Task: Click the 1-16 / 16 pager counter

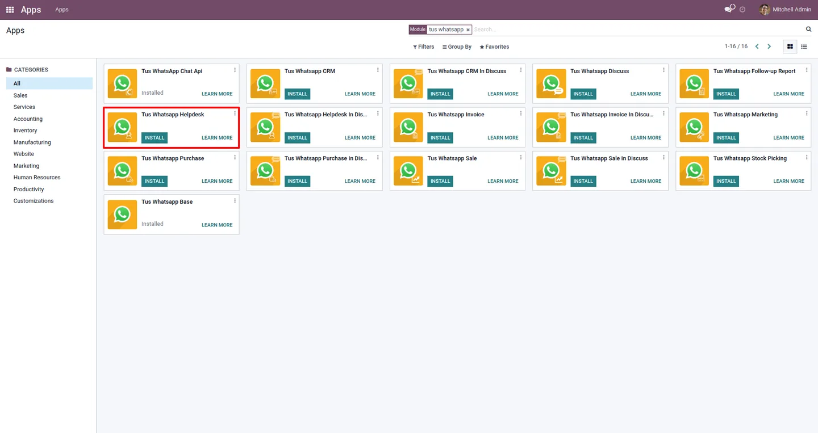Action: [736, 47]
